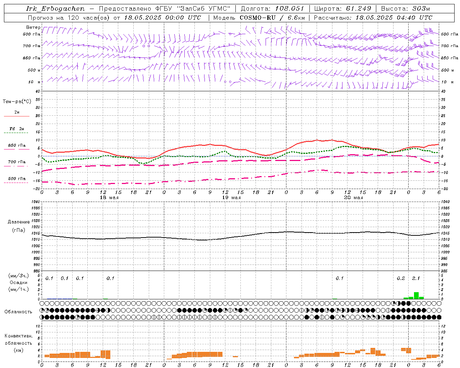This screenshot has height=368, width=460.
Task: Click the latitude value 'Широта: 61.249'
Action: pos(342,9)
